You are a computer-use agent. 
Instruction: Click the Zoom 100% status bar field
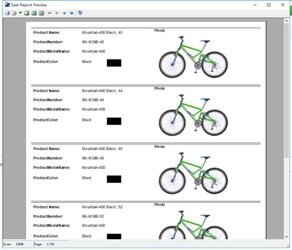[x=17, y=244]
